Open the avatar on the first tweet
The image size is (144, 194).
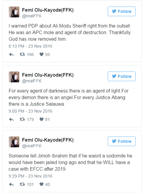[14, 12]
